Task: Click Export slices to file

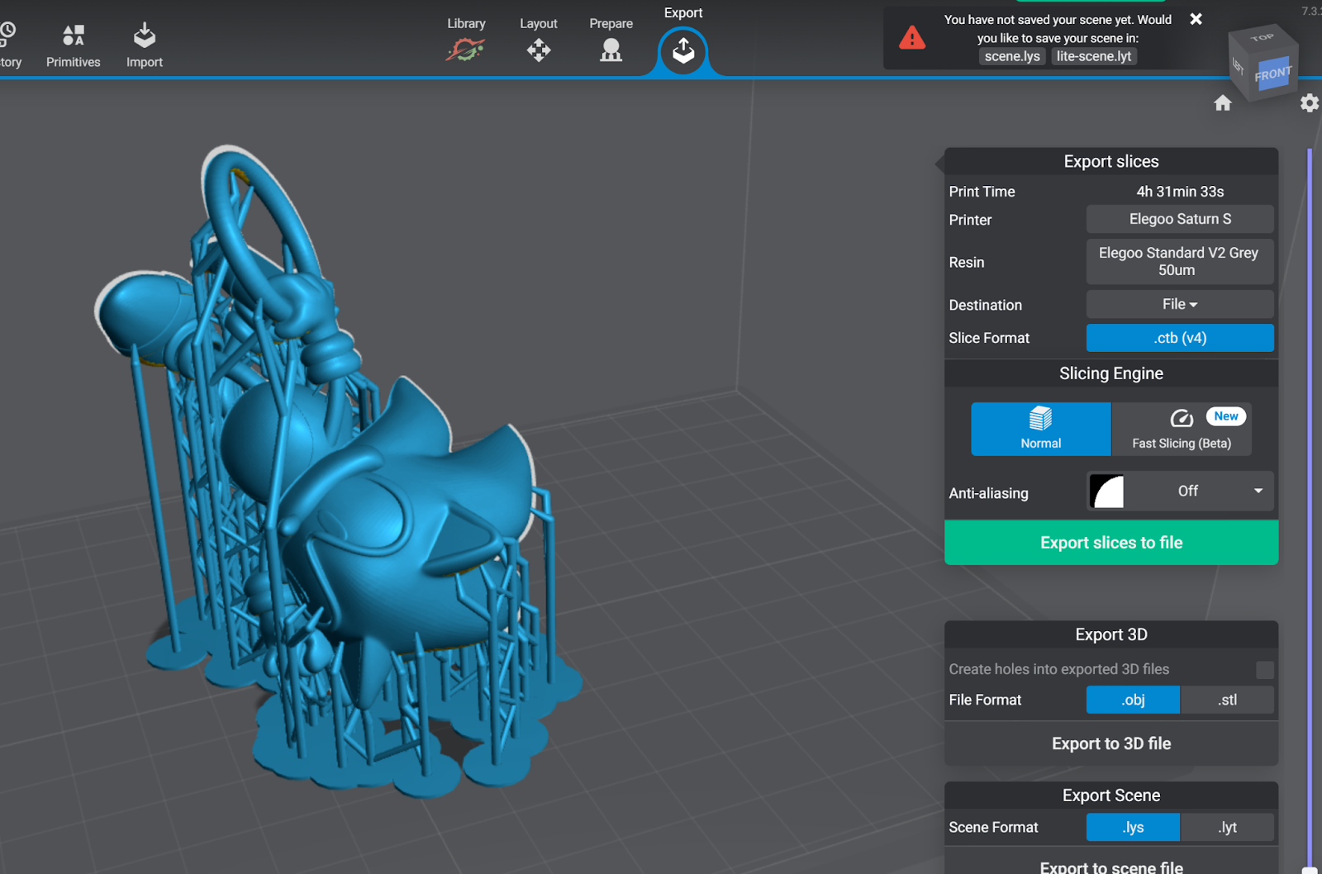Action: (x=1111, y=543)
